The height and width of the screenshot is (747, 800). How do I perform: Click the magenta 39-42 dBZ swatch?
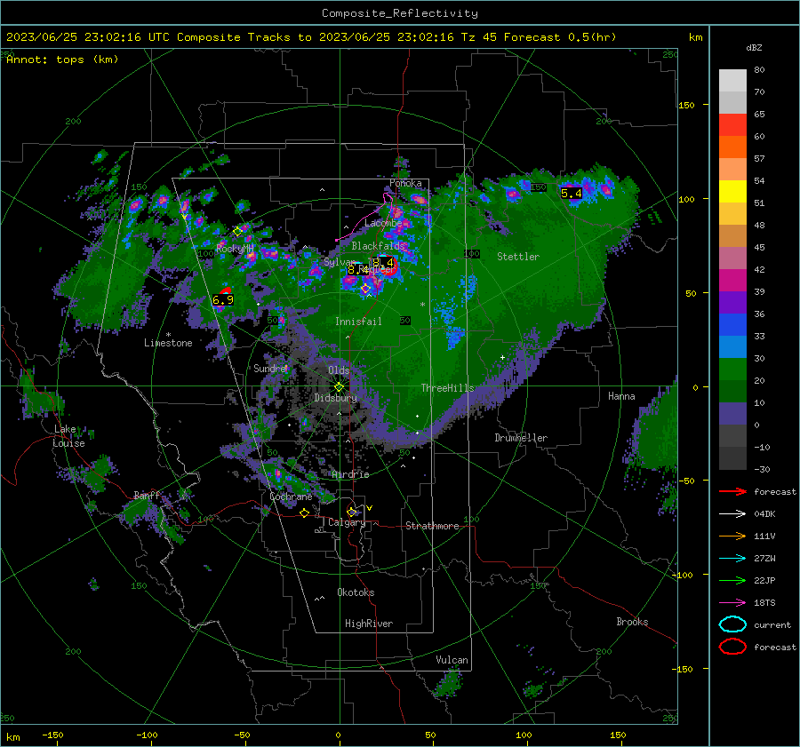coord(732,280)
